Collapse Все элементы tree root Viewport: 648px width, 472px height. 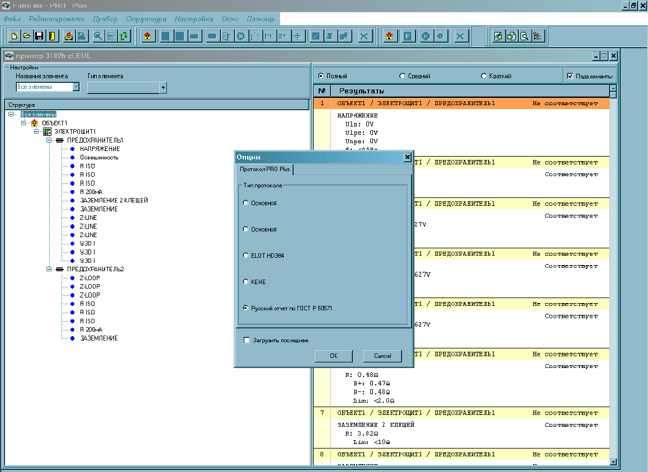(11, 115)
